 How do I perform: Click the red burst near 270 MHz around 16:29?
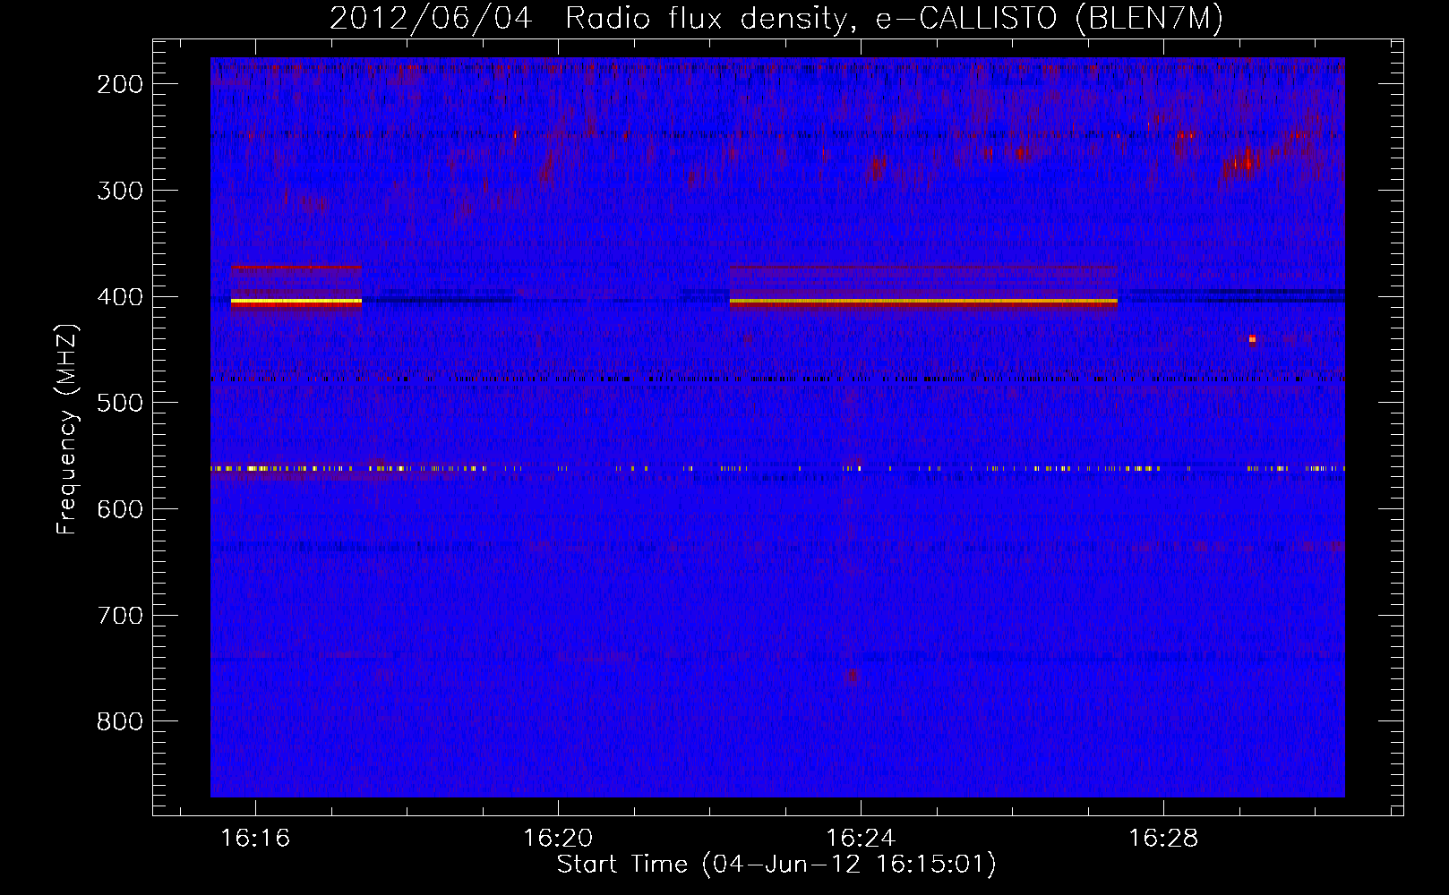click(1242, 163)
